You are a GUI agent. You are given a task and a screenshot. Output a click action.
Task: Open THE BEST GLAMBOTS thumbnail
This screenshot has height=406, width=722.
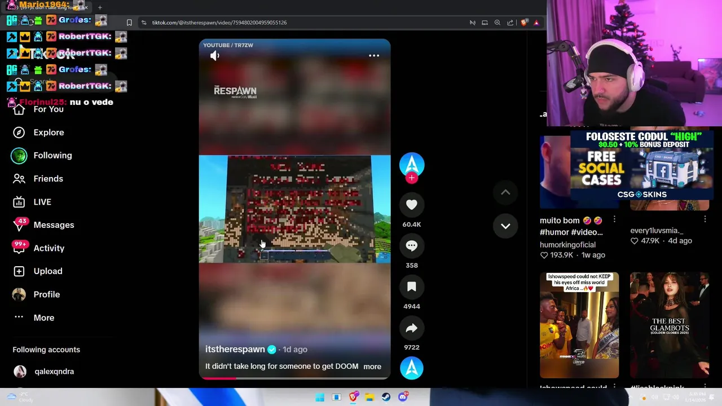click(670, 325)
